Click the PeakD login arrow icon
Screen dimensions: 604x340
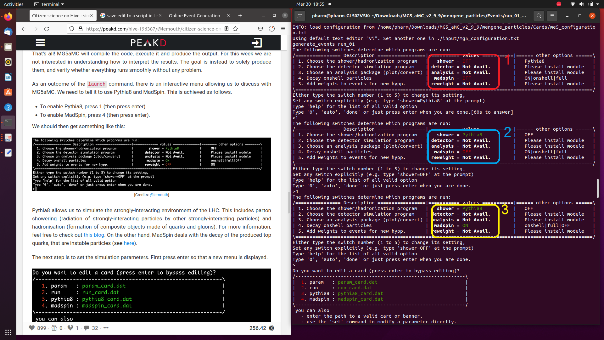click(x=257, y=43)
